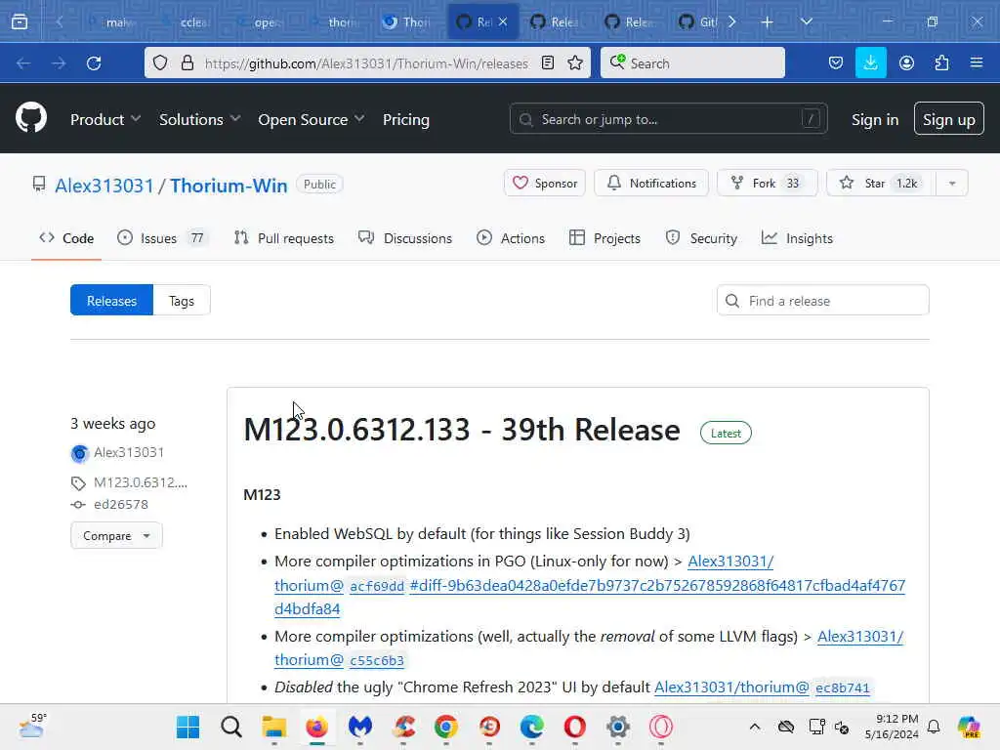This screenshot has height=750, width=1000.
Task: Focus Firefox Search box
Action: click(x=692, y=62)
